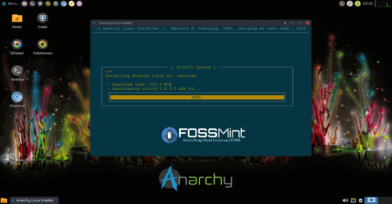The height and width of the screenshot is (204, 392).
Task: Launch Fetchmirrors from the top panel
Action: [48, 3]
